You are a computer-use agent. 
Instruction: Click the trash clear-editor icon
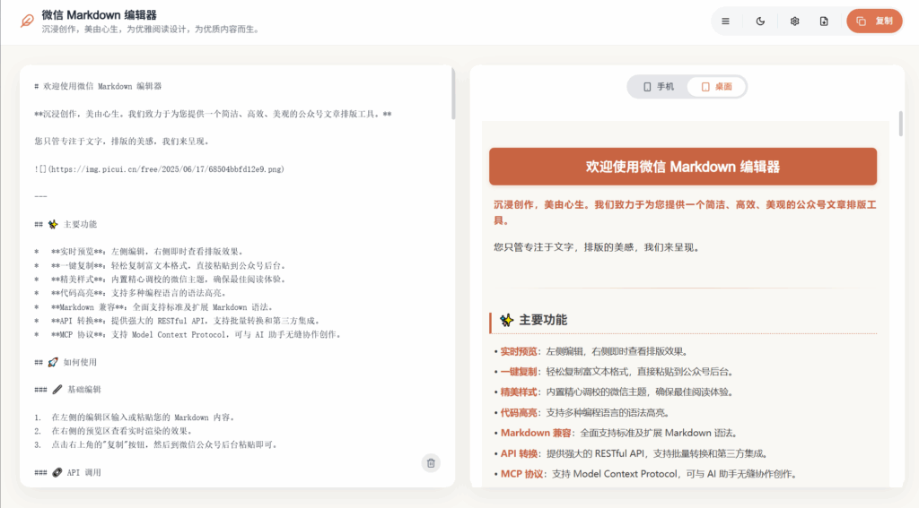[431, 463]
